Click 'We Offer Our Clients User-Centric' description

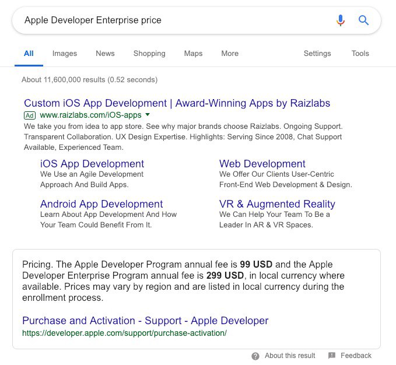pos(276,174)
